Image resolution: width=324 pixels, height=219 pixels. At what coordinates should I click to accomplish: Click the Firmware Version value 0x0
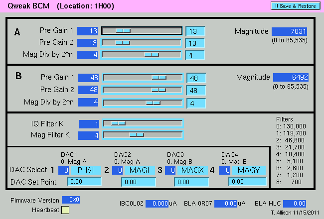(x=71, y=200)
